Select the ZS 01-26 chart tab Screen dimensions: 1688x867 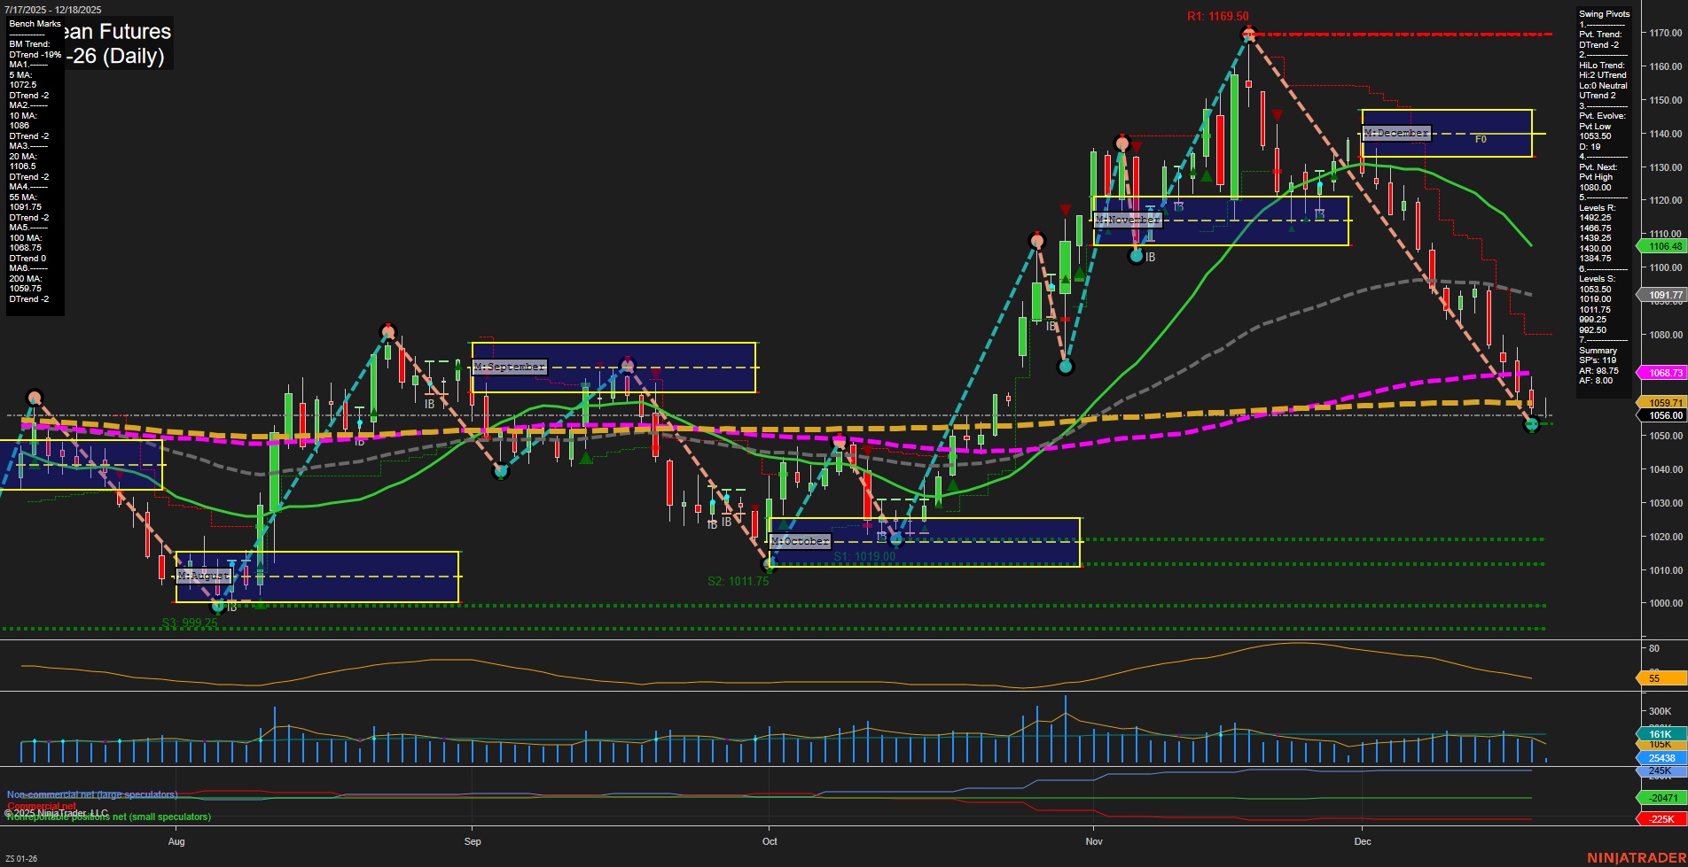tap(21, 857)
